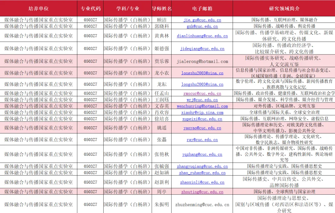The width and height of the screenshot is (335, 213).
Task: Select advisor name 文春英
Action: [x=162, y=106]
